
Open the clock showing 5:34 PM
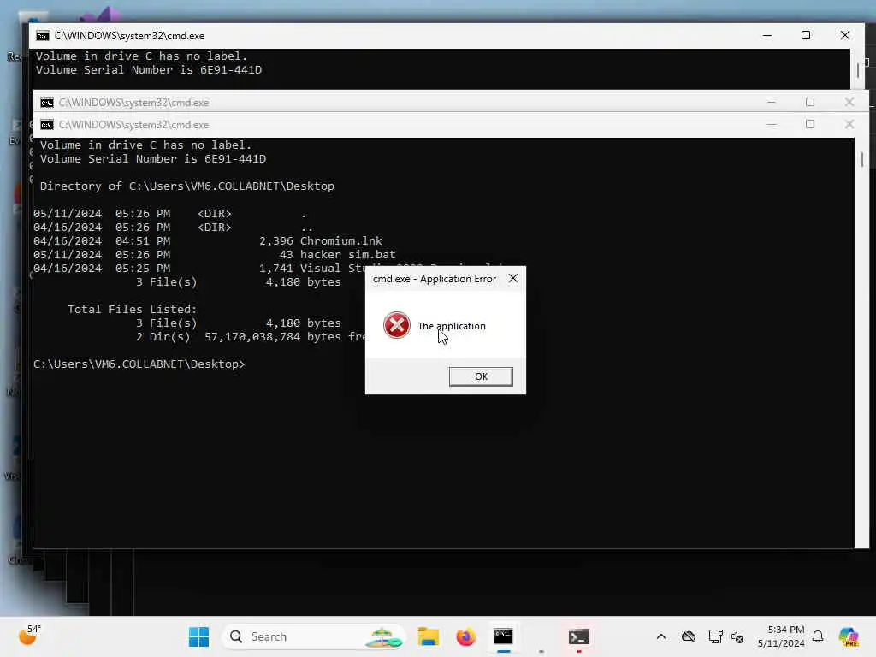781,636
